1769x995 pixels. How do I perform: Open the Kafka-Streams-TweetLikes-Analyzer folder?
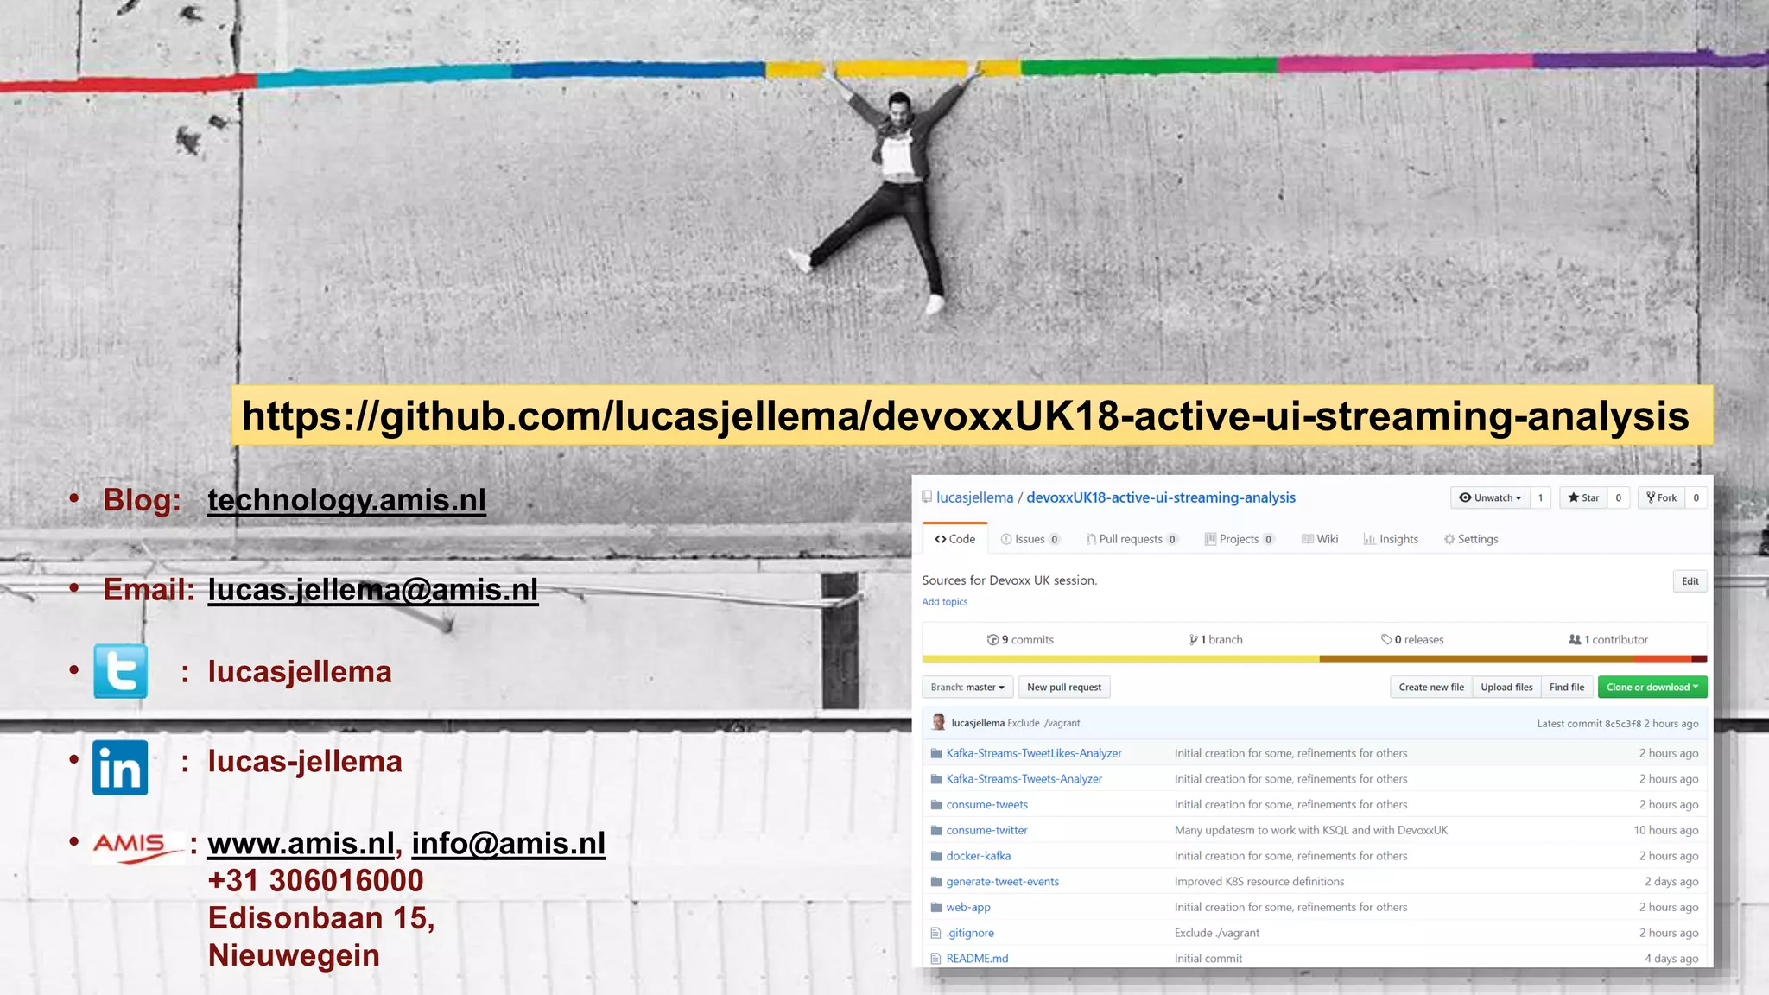1034,753
